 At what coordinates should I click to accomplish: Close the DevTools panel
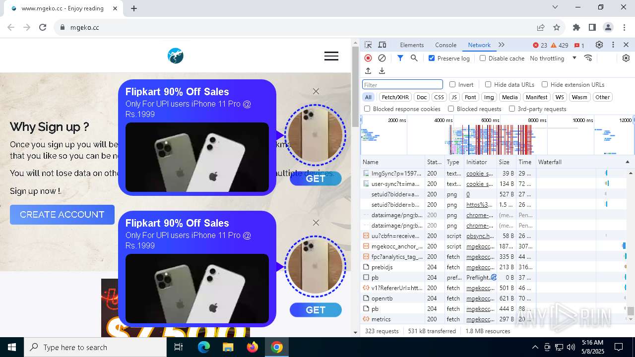coord(626,45)
